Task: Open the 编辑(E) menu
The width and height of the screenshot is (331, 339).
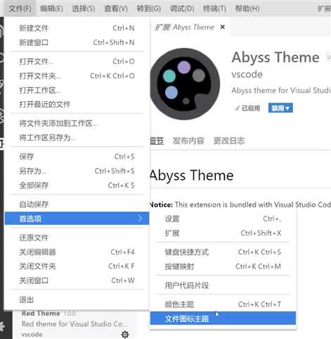Action: (x=51, y=8)
